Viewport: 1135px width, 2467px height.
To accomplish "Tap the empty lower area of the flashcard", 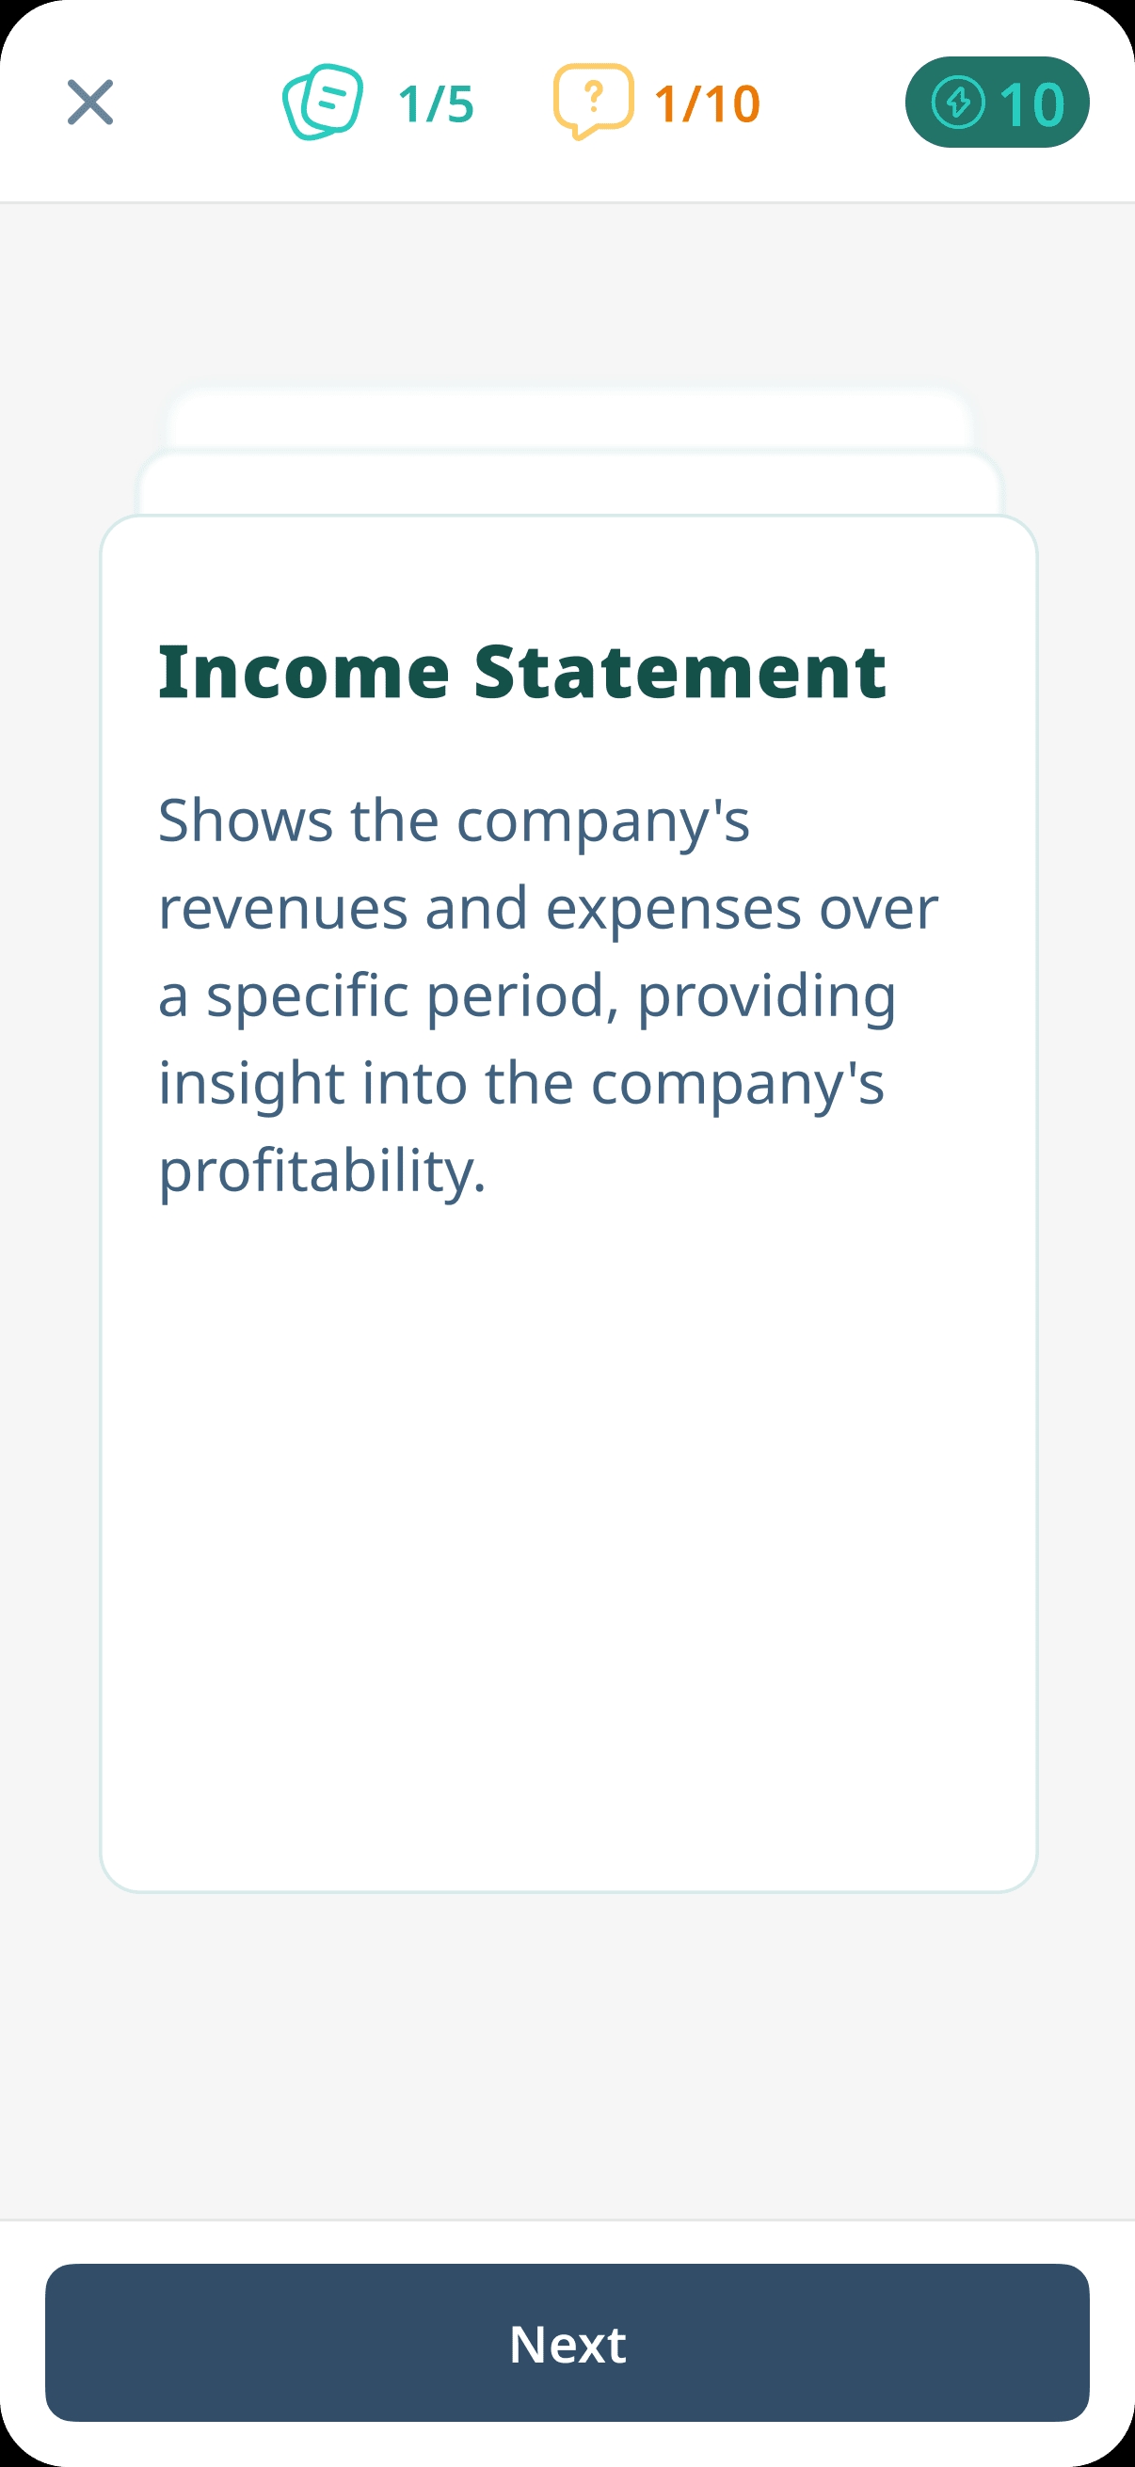I will click(x=569, y=1552).
